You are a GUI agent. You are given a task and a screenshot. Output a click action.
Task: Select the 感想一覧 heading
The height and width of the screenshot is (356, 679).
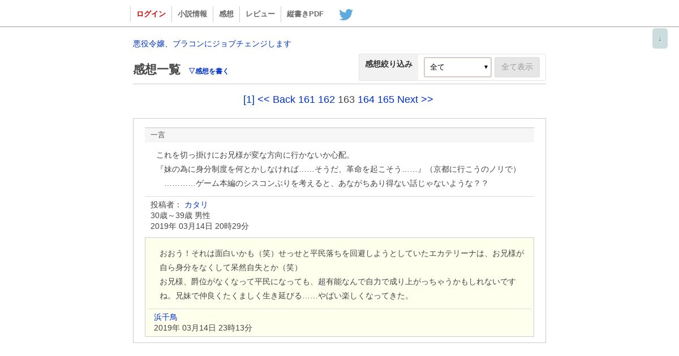[x=157, y=70]
